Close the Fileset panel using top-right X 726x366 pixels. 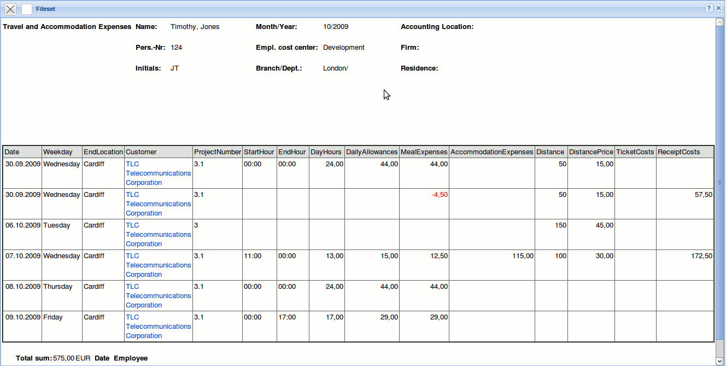718,8
